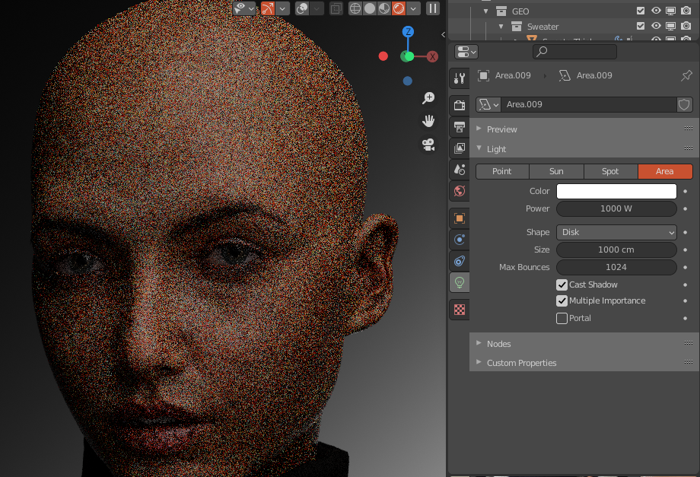Image resolution: width=700 pixels, height=477 pixels.
Task: Pause the viewport render preview
Action: click(432, 8)
